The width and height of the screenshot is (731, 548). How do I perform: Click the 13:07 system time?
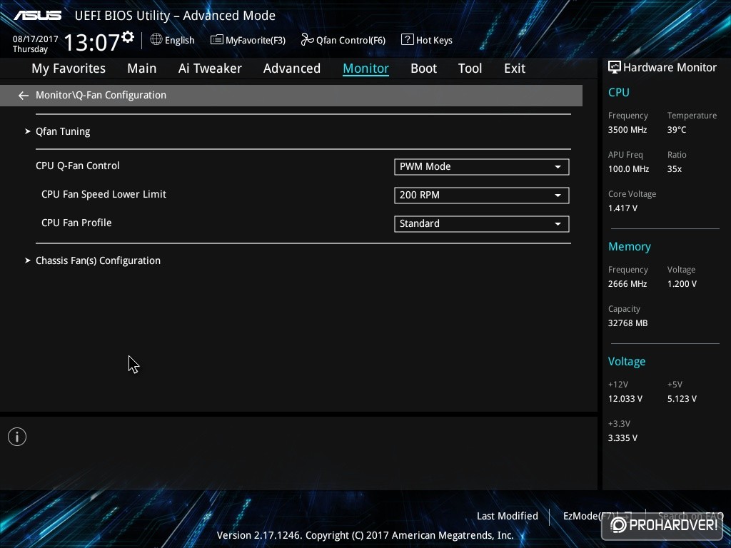pyautogui.click(x=92, y=42)
